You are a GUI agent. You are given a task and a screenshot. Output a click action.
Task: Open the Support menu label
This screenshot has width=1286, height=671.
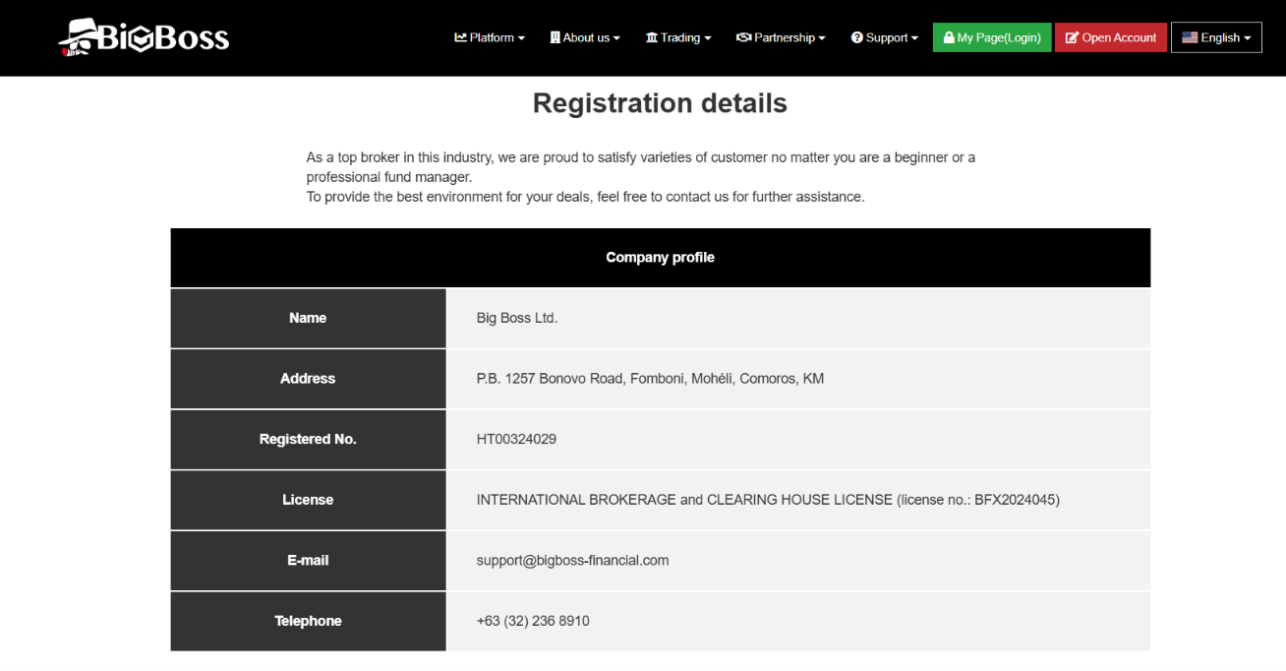click(x=887, y=37)
